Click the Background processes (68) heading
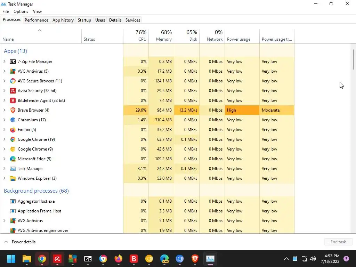 click(x=36, y=191)
